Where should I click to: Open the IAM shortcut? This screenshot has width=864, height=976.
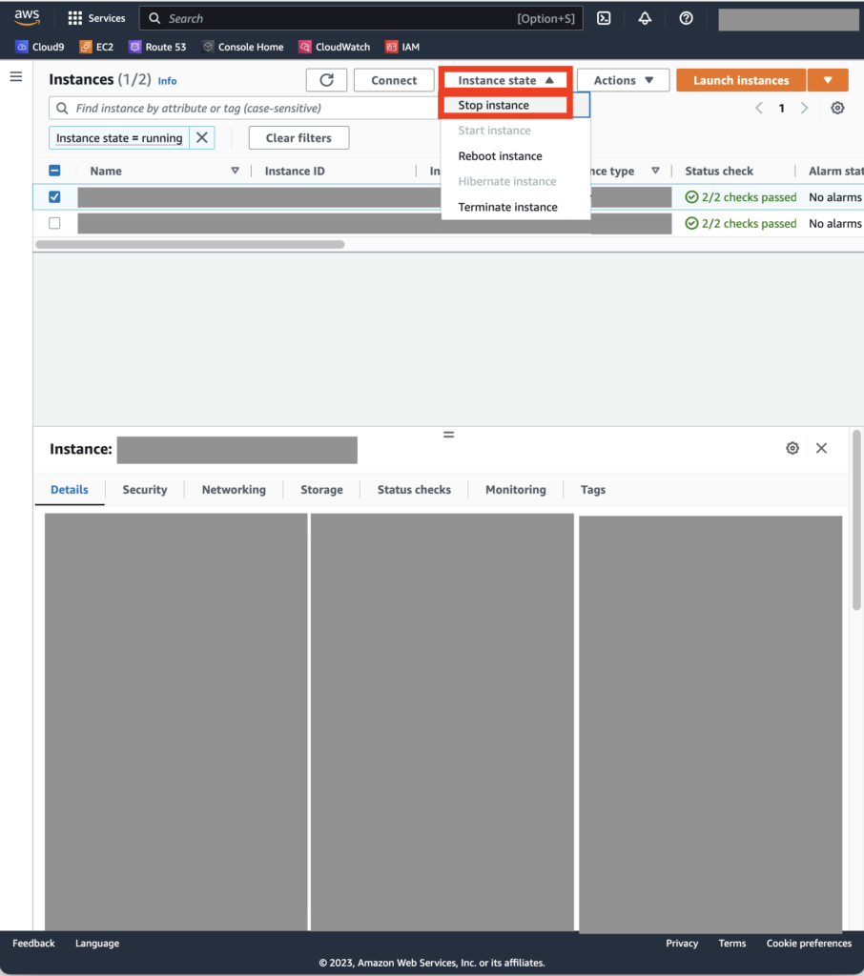click(x=402, y=47)
